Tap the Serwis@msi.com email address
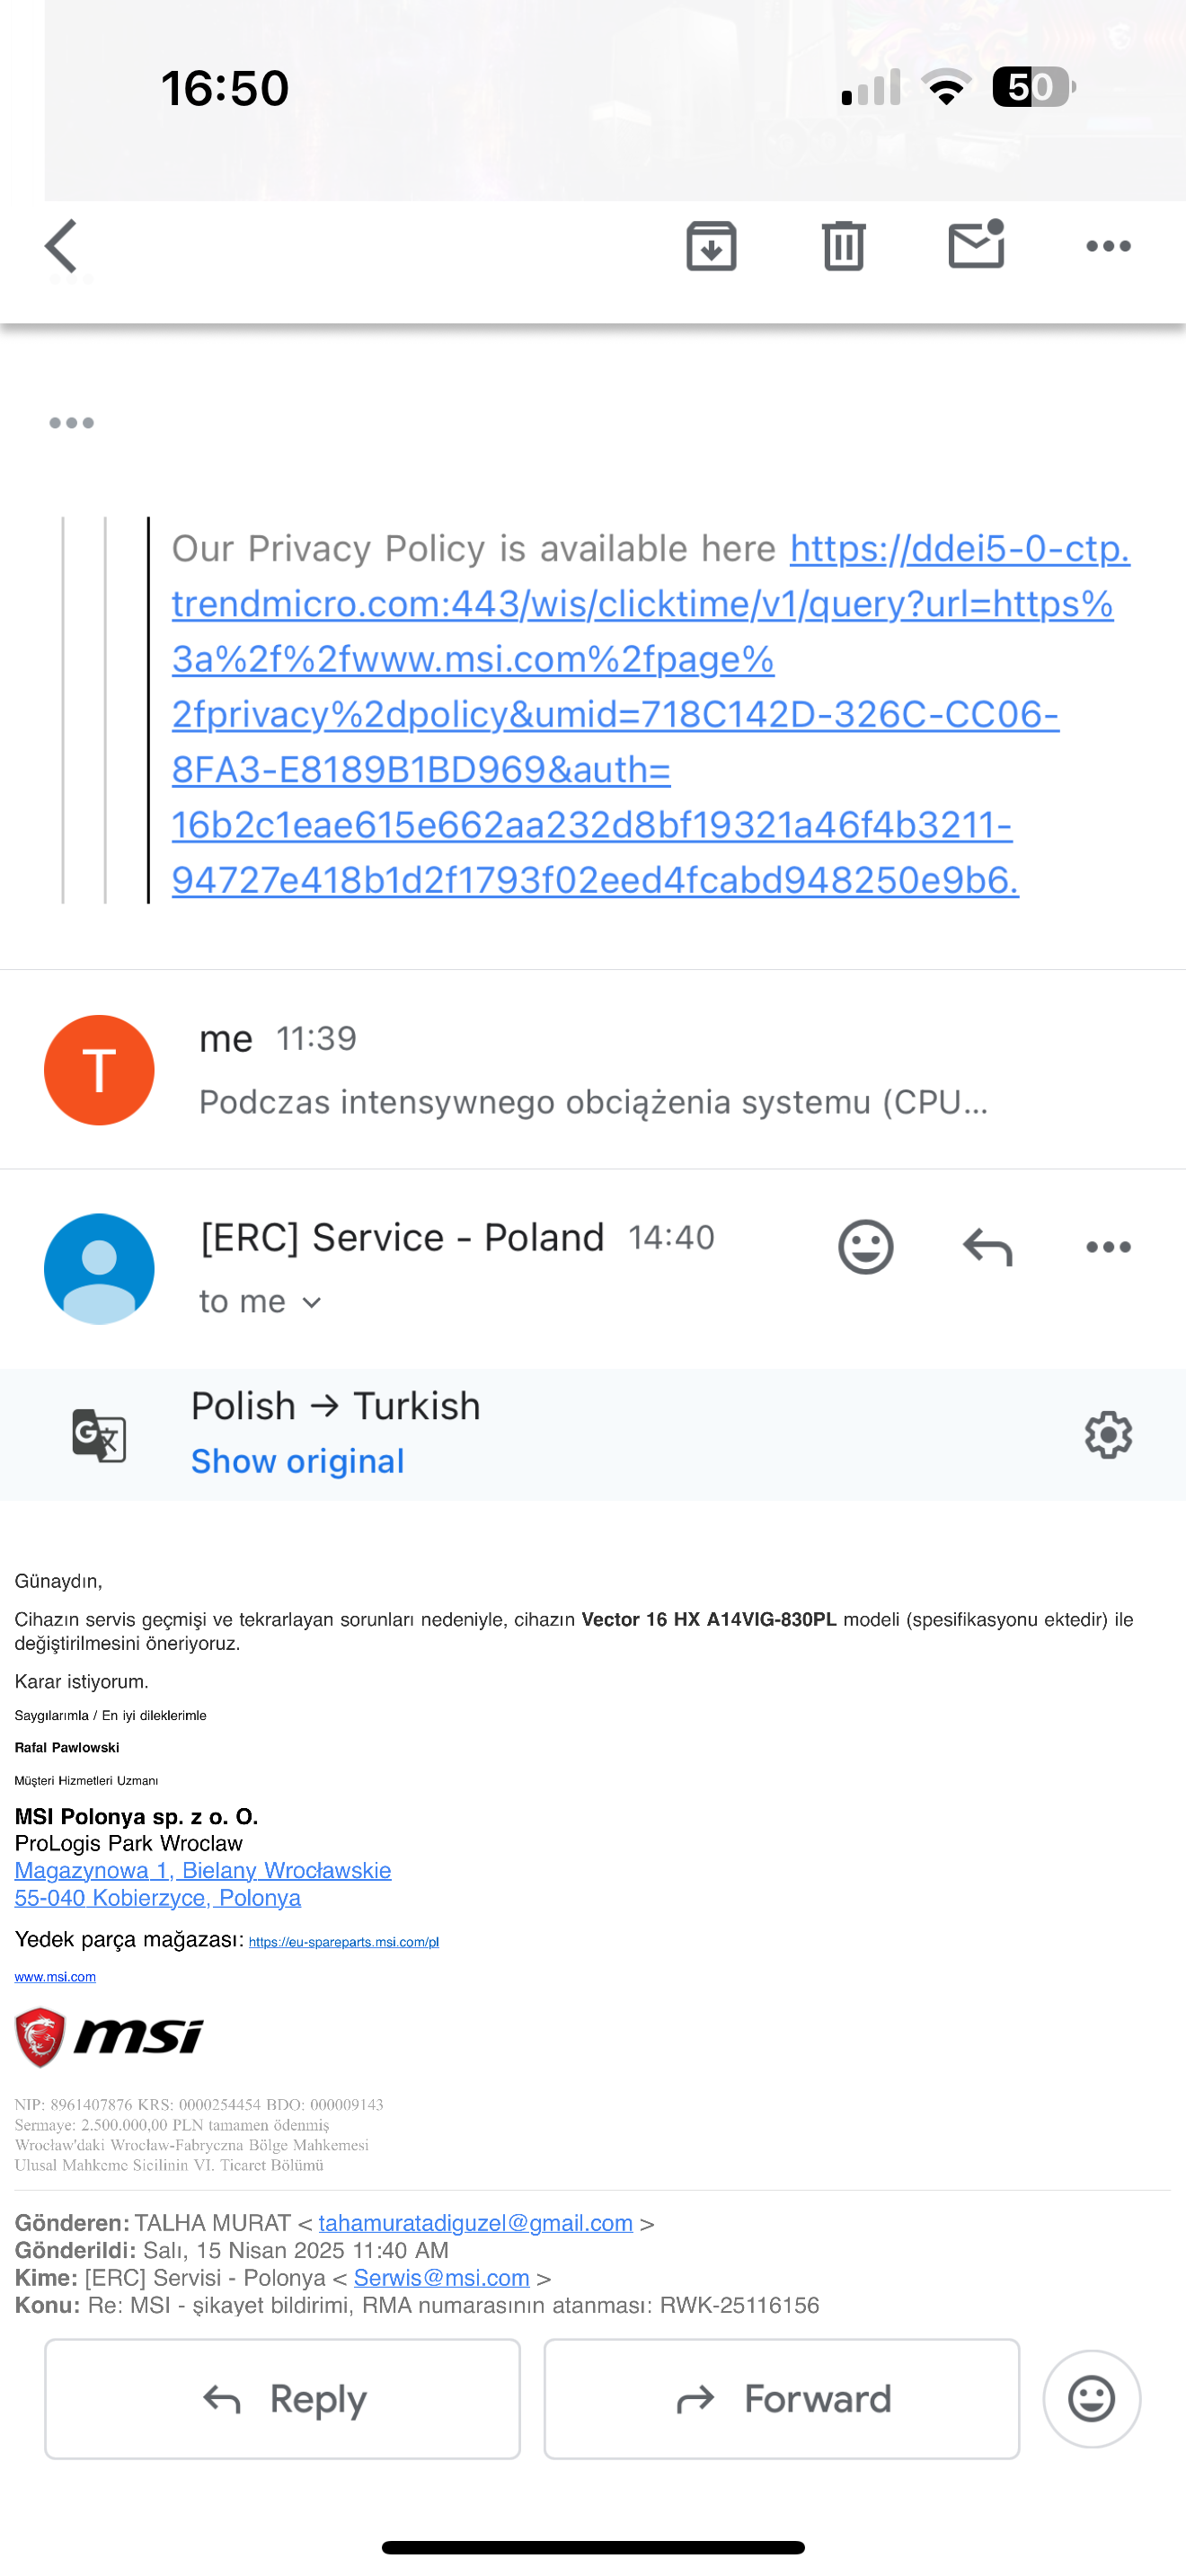The width and height of the screenshot is (1186, 2576). click(441, 2277)
